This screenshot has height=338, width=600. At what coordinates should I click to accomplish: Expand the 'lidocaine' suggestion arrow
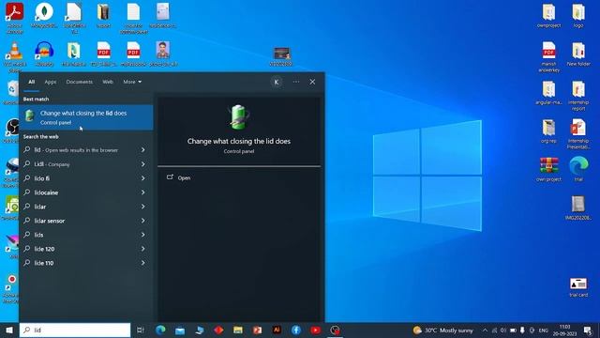click(142, 192)
